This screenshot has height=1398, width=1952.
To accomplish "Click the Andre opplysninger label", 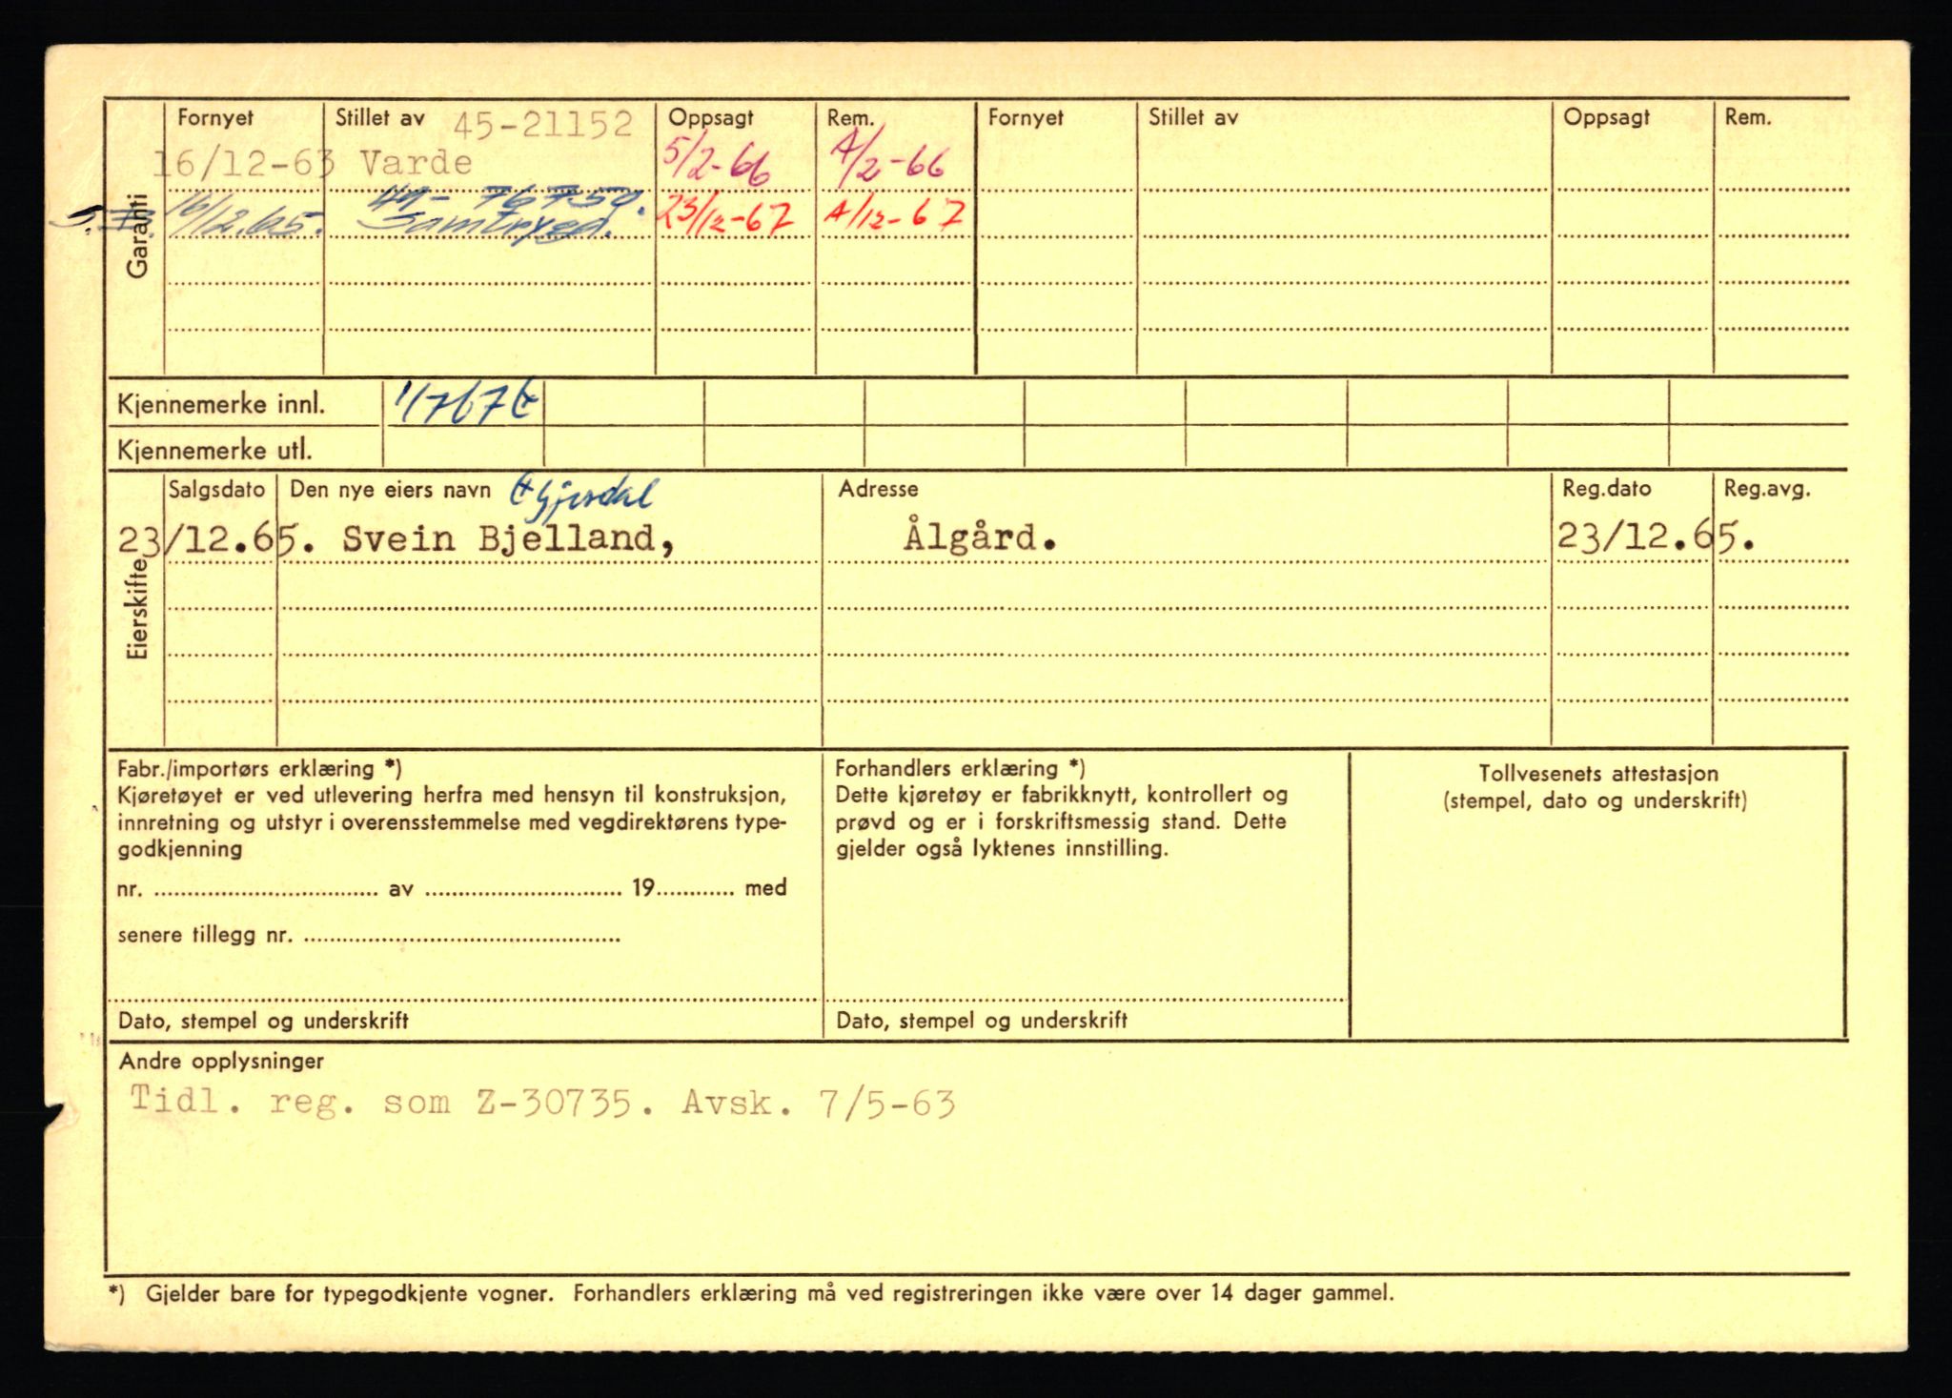I will (221, 1061).
